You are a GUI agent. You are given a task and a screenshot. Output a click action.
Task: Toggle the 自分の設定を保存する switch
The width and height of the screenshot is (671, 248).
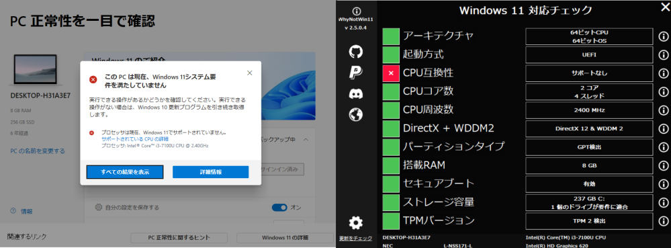pyautogui.click(x=279, y=207)
